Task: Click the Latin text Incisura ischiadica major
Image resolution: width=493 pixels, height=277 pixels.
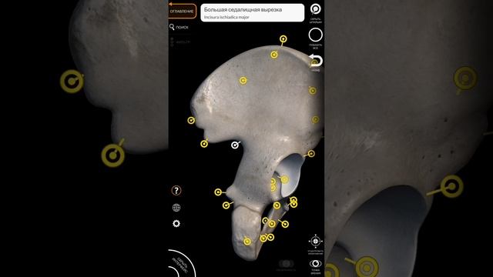Action: [x=226, y=17]
